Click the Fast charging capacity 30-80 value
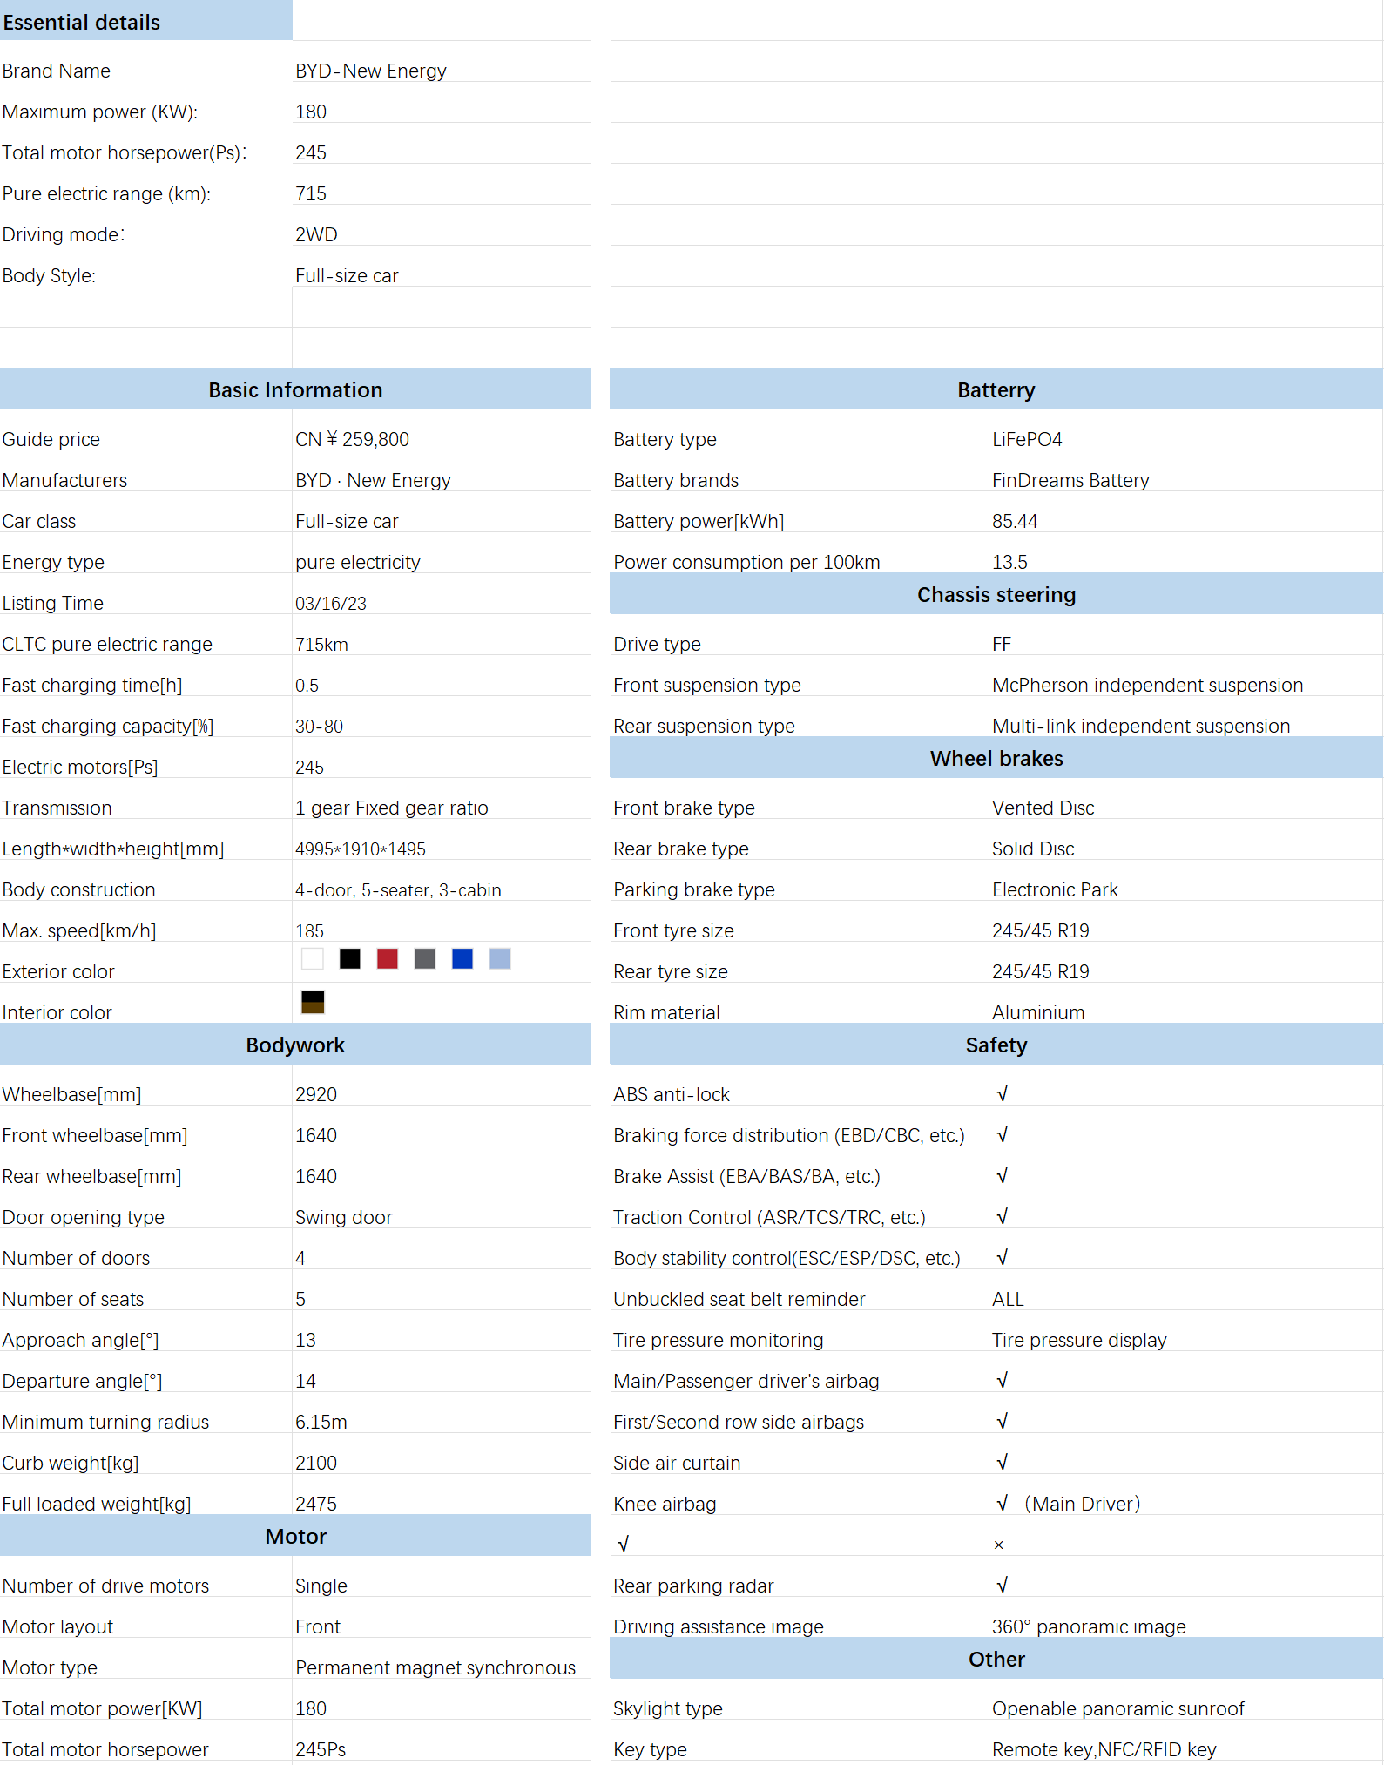 (319, 726)
